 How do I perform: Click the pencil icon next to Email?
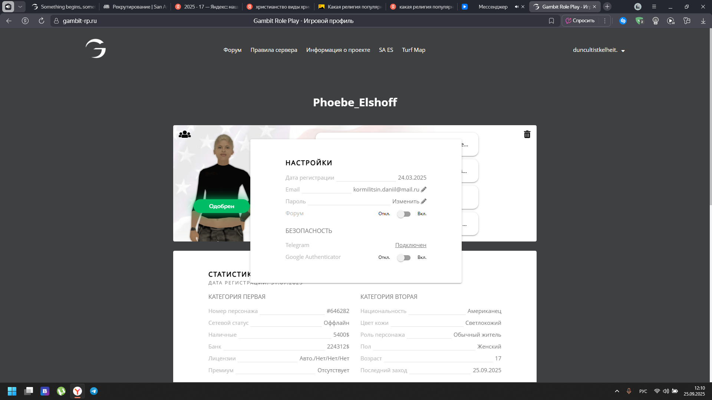[x=423, y=190]
